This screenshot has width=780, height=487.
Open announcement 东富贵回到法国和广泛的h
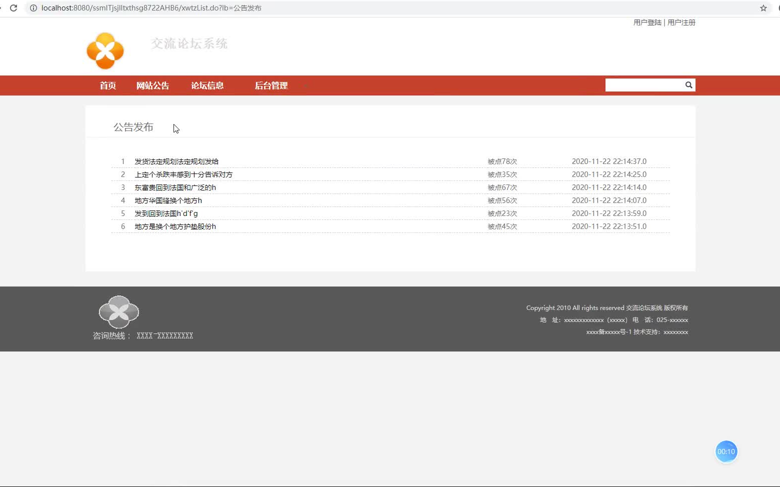(x=175, y=187)
